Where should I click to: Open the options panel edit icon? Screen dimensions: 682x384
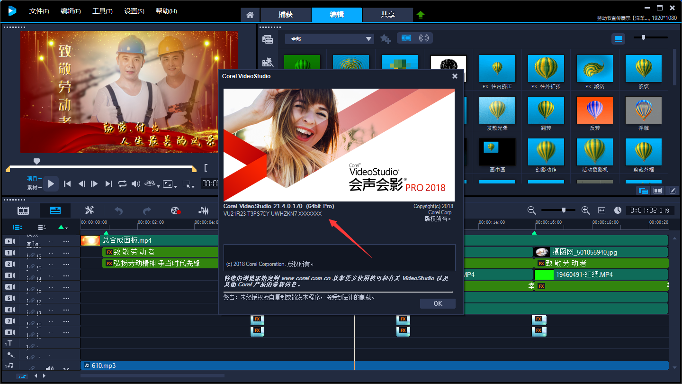tap(672, 191)
